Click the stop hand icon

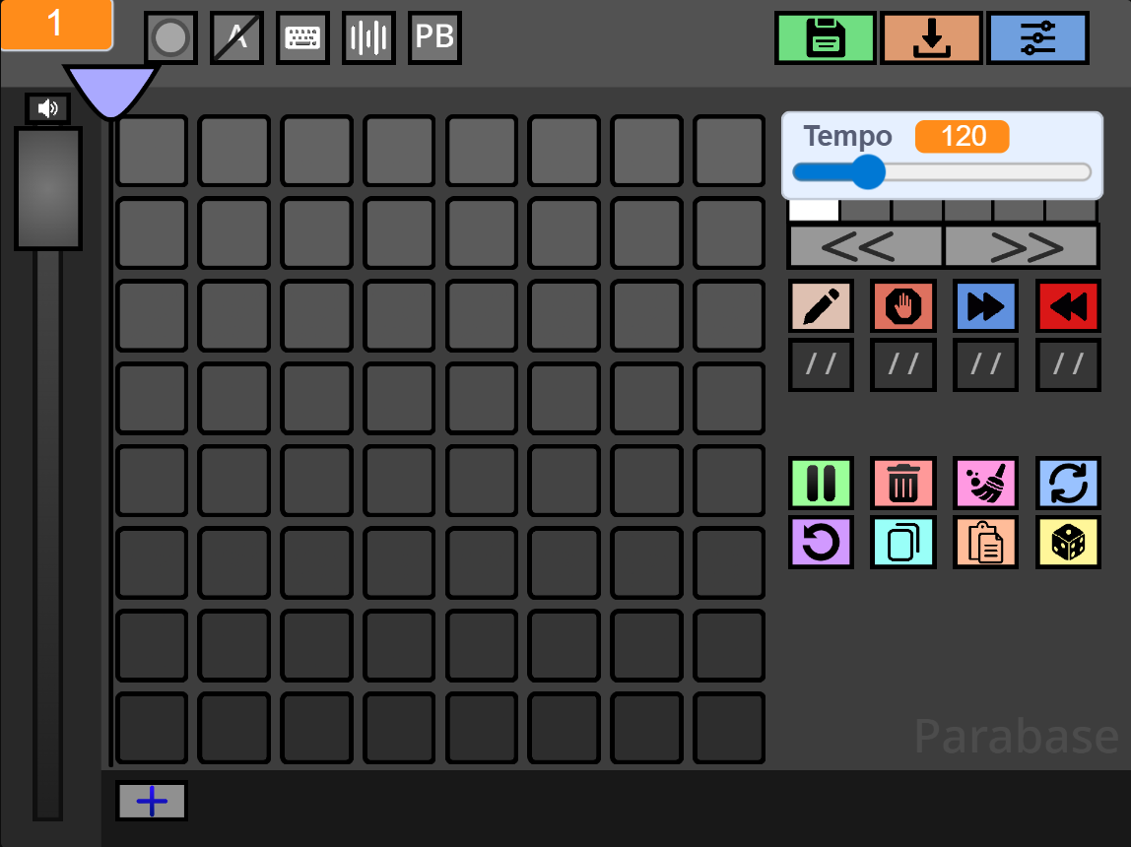point(902,305)
